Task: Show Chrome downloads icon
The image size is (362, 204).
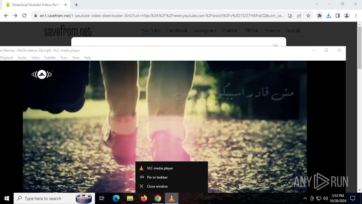Action: coord(329,16)
